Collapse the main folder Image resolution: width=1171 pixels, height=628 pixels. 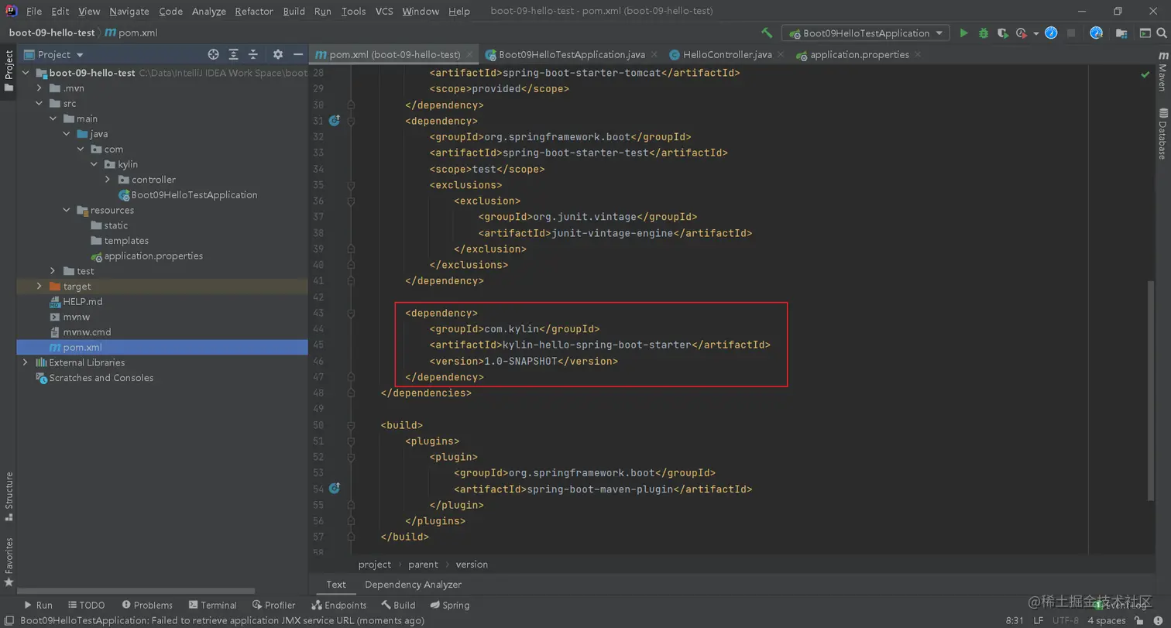[x=53, y=118]
